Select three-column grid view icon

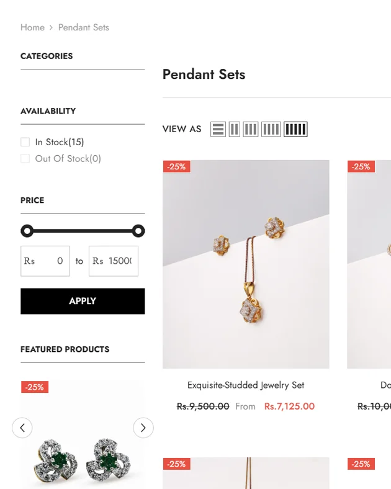(250, 129)
